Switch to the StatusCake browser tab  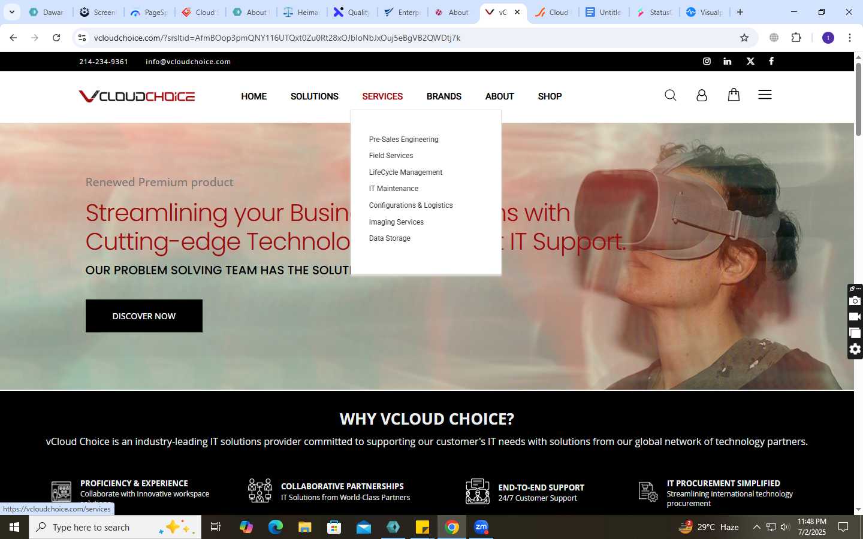(x=656, y=12)
